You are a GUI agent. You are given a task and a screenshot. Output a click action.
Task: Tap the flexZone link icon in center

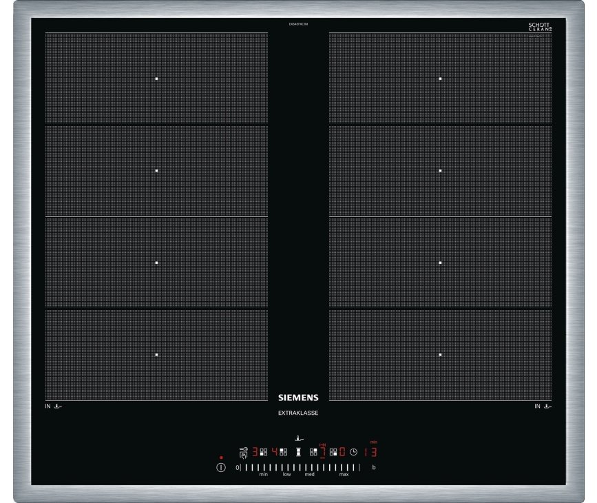pyautogui.click(x=299, y=452)
